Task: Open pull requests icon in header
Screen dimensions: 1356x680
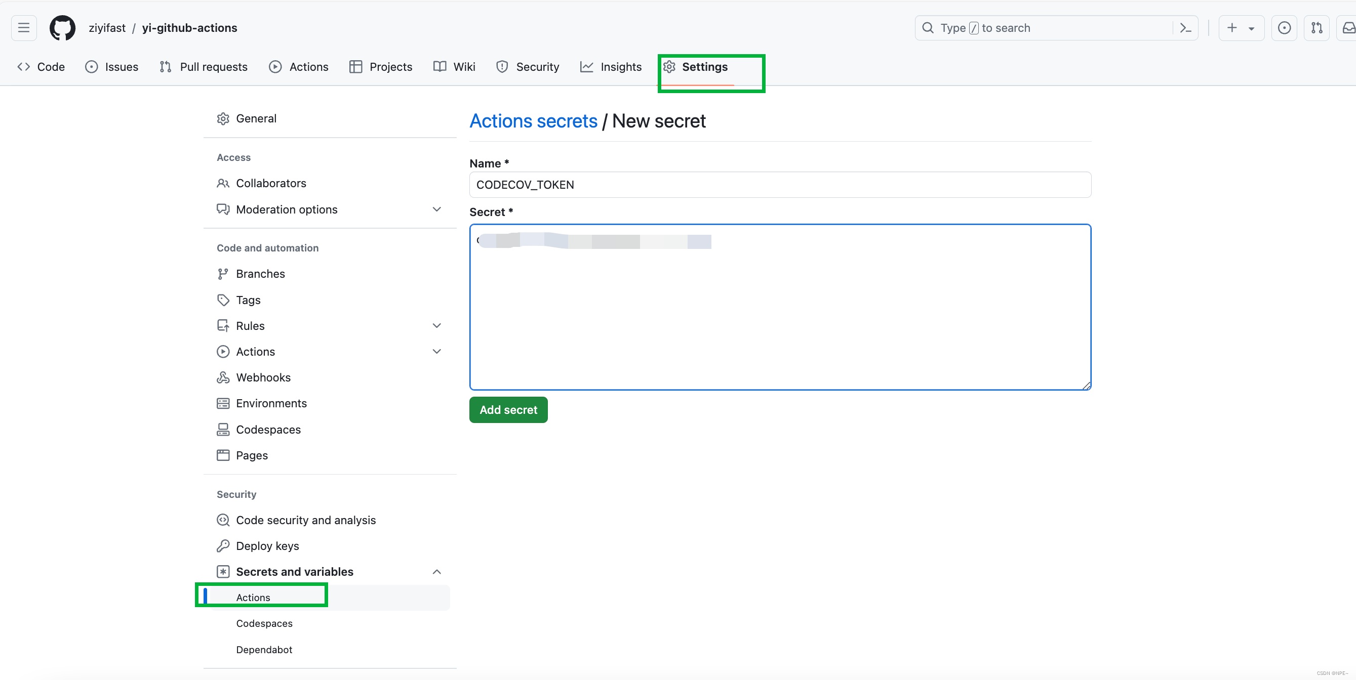Action: [1317, 28]
